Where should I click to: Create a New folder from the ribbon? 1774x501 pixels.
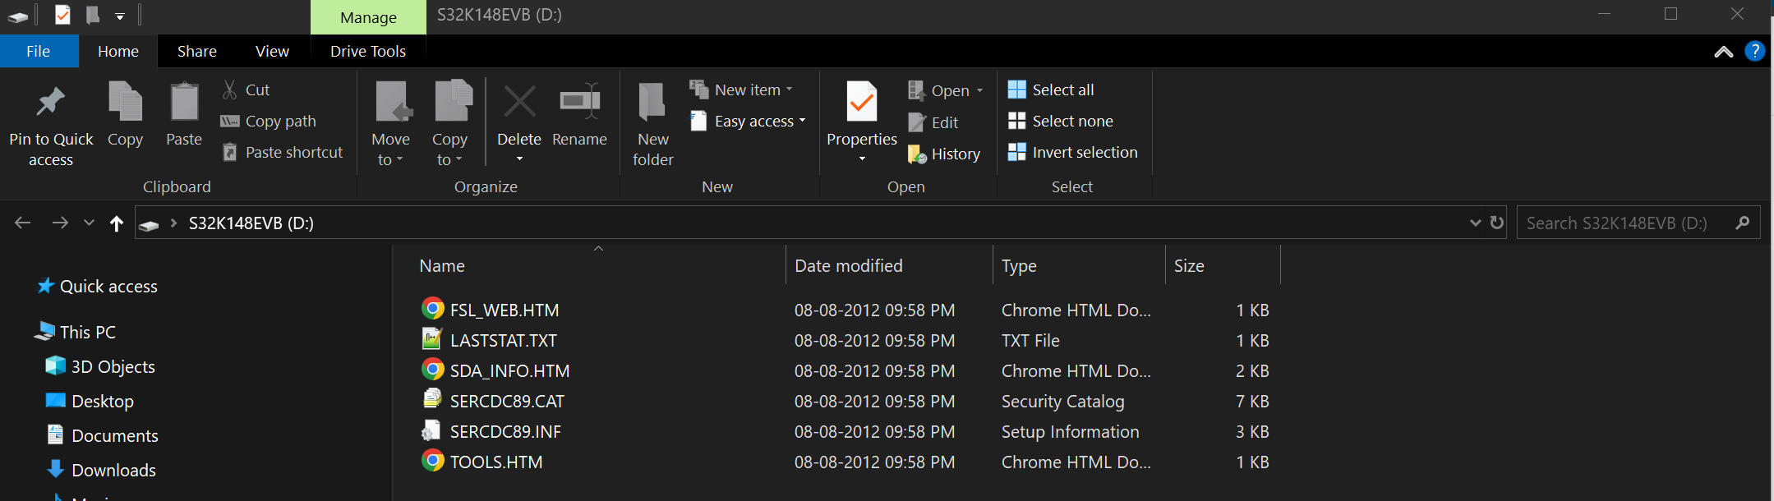[x=652, y=123]
